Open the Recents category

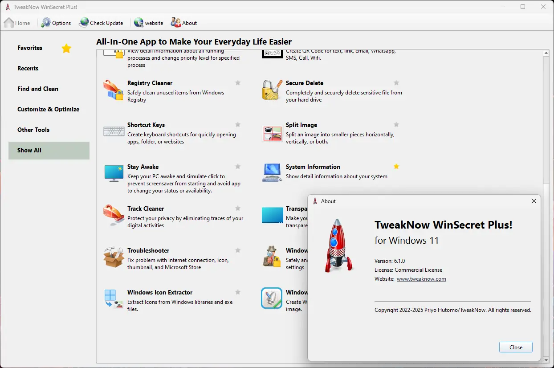pyautogui.click(x=49, y=69)
